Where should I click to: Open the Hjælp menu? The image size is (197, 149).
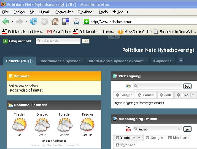[x=103, y=12]
